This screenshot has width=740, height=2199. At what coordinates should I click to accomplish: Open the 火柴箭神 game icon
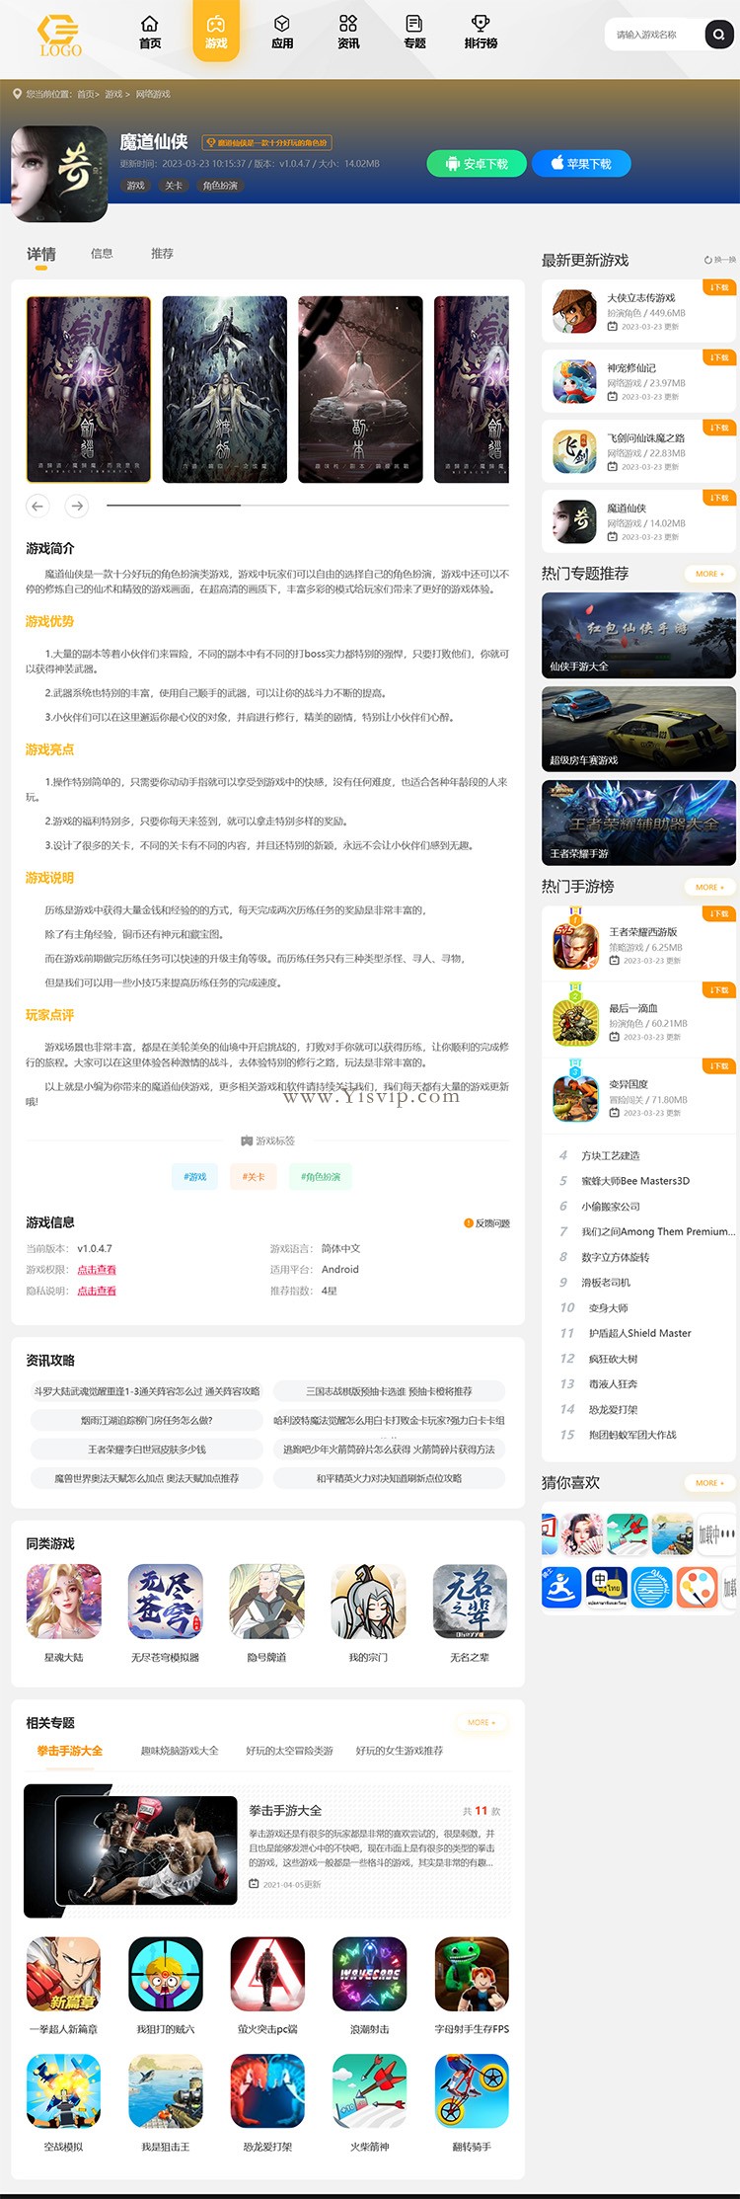[x=369, y=2091]
